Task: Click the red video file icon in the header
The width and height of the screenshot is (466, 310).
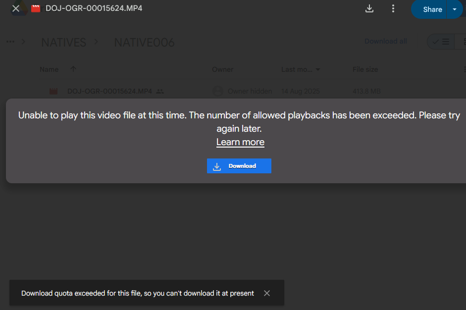Action: tap(36, 8)
